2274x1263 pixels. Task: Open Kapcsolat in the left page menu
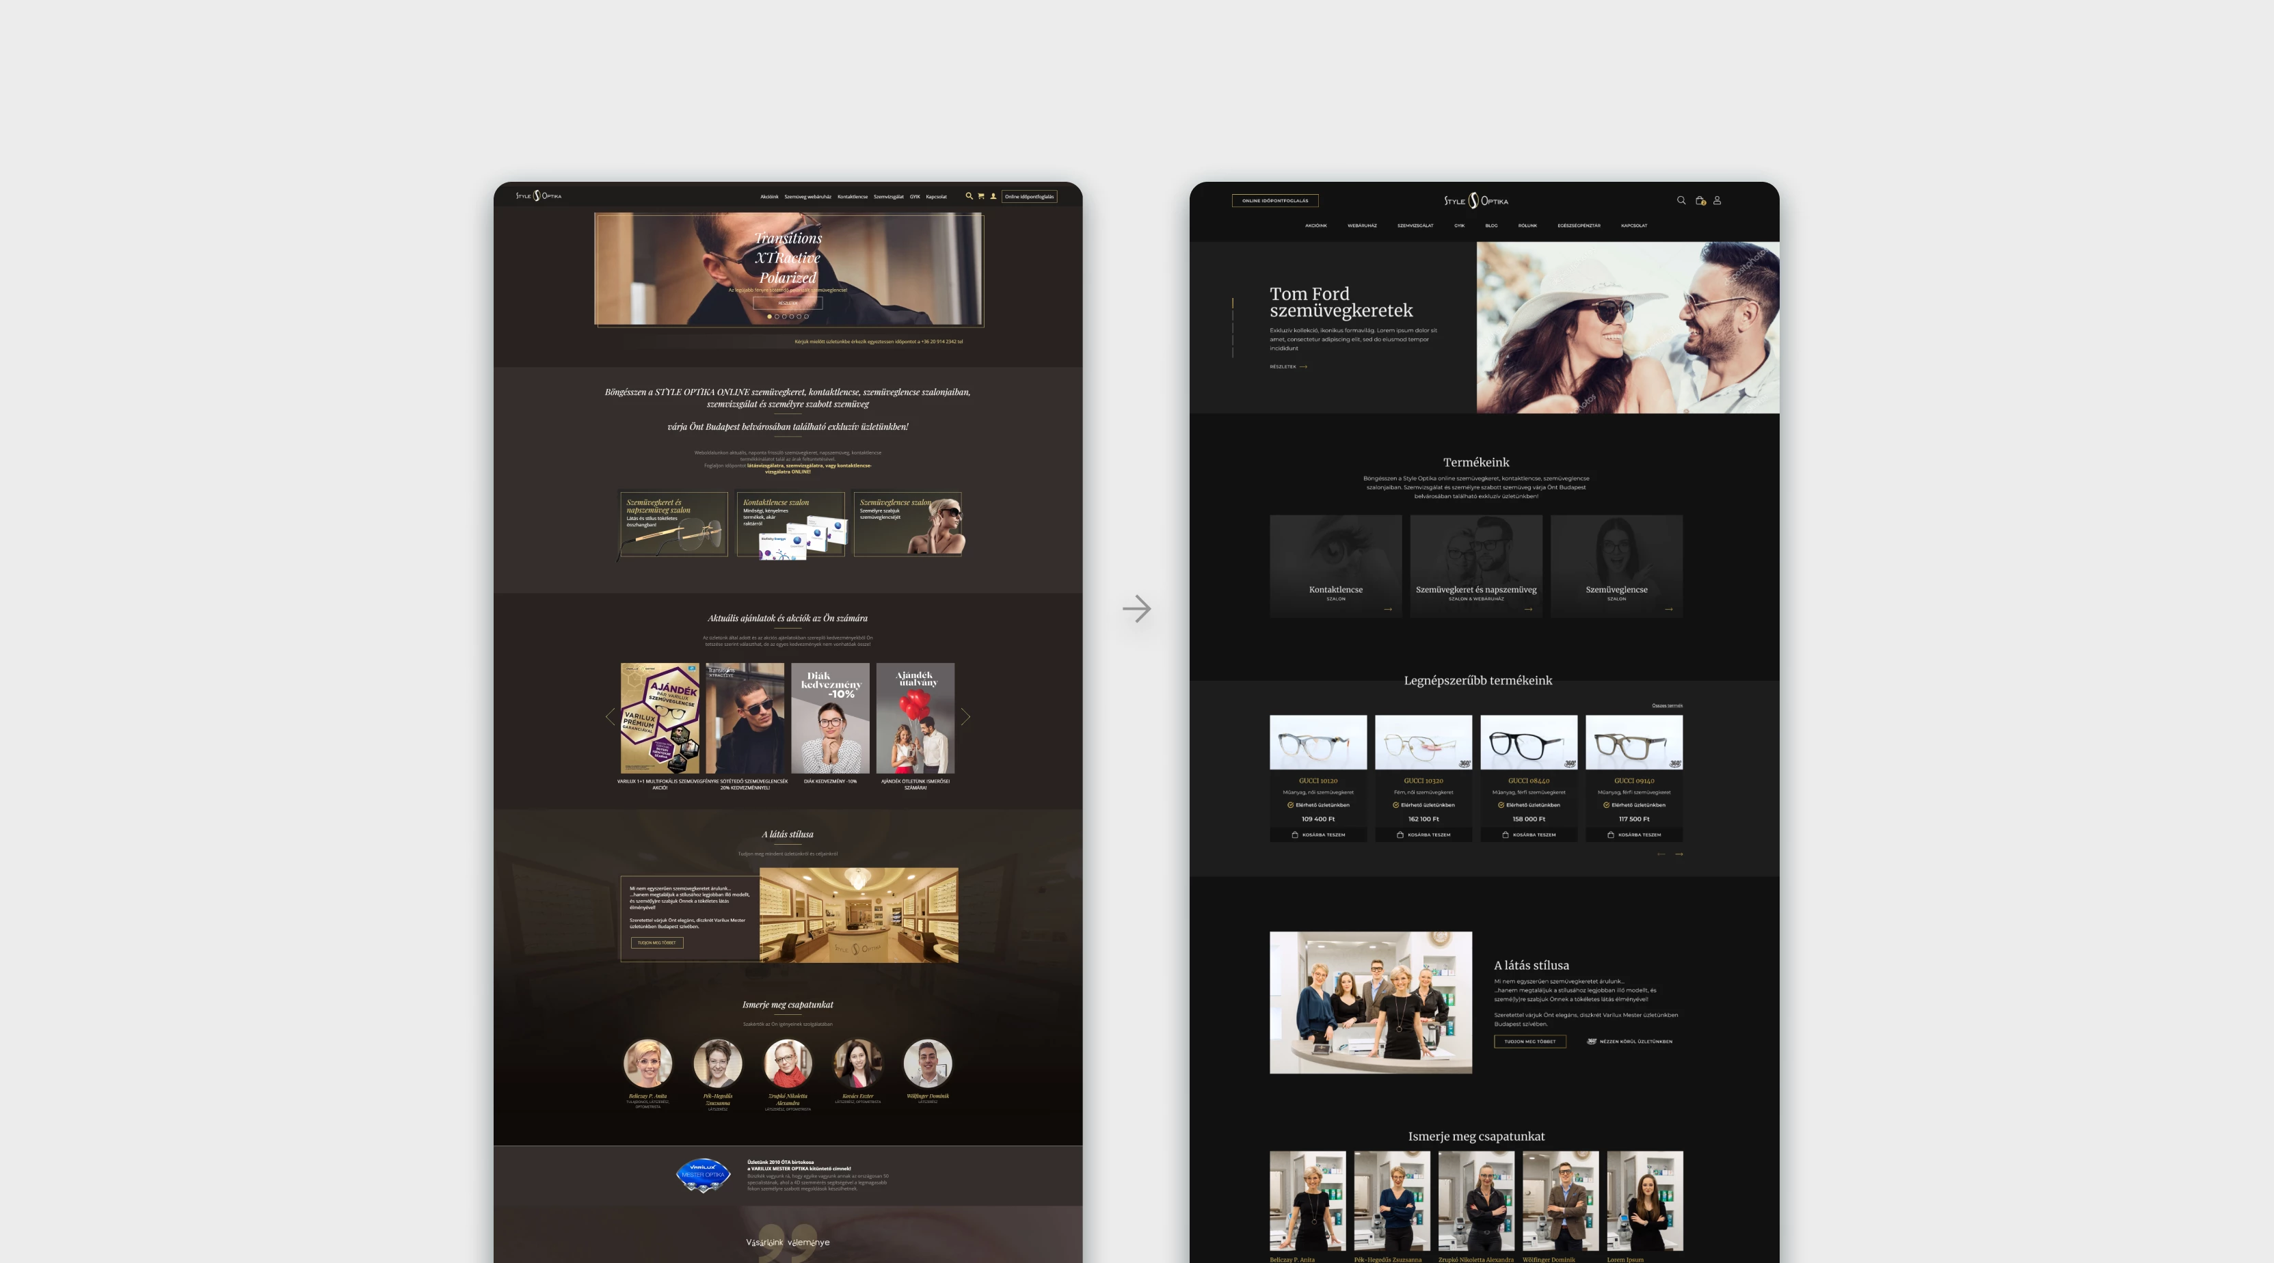936,197
